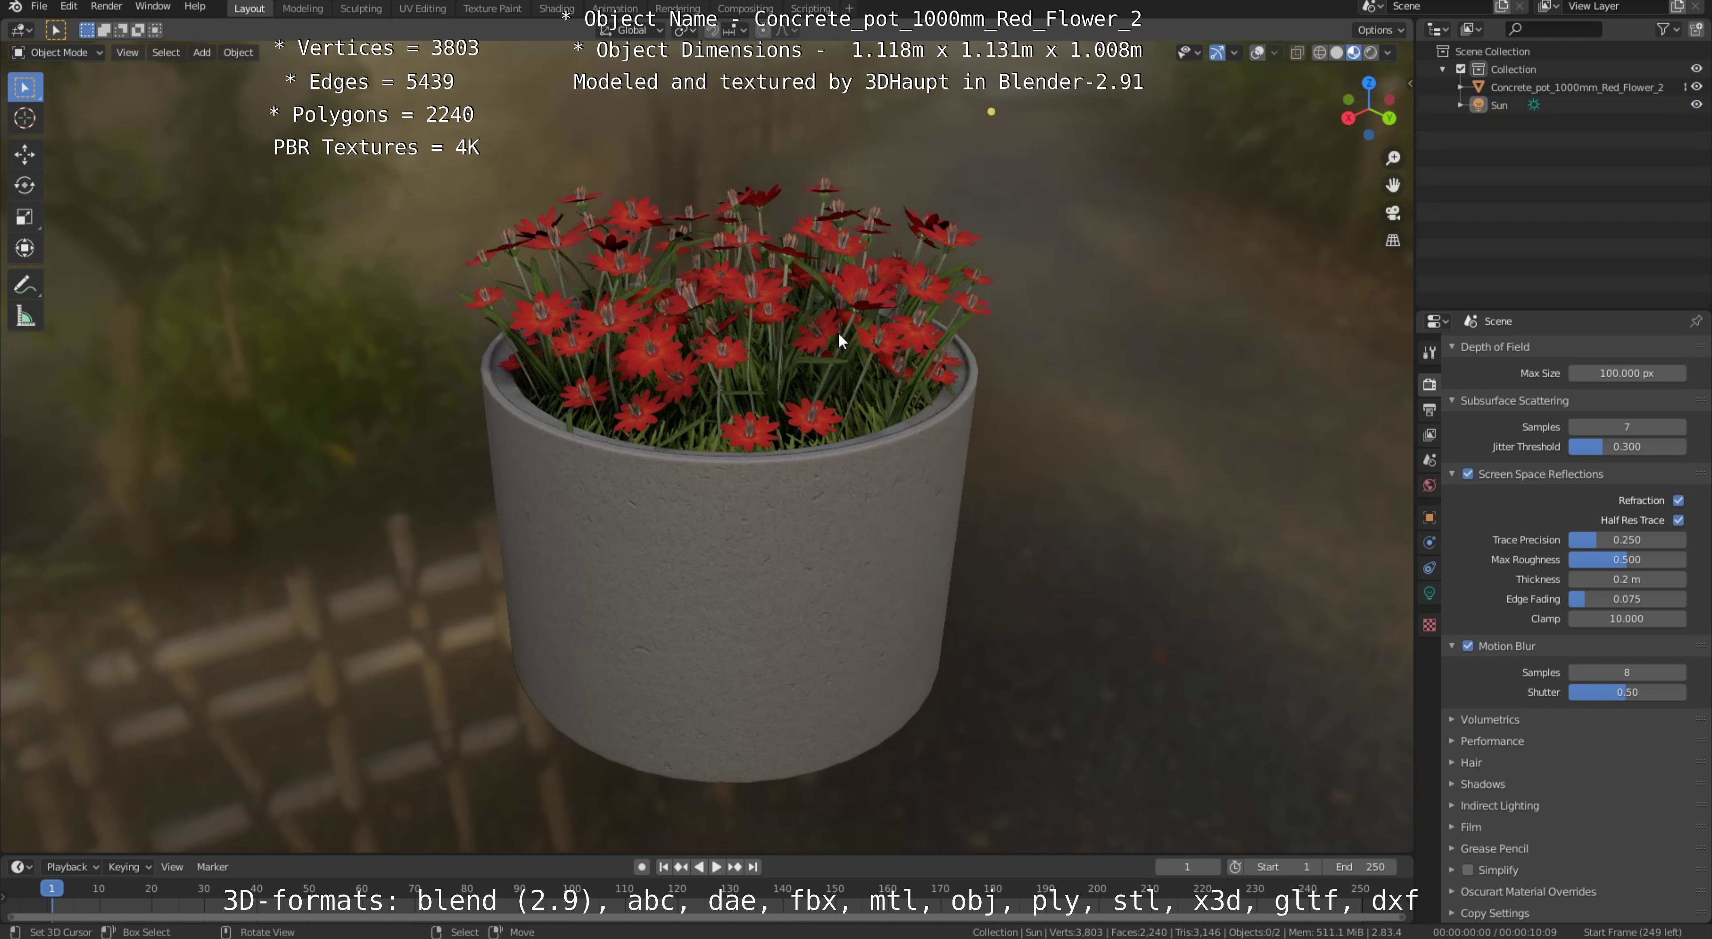The width and height of the screenshot is (1712, 939).
Task: Switch perspective/orthographic grid icon
Action: tap(1393, 240)
